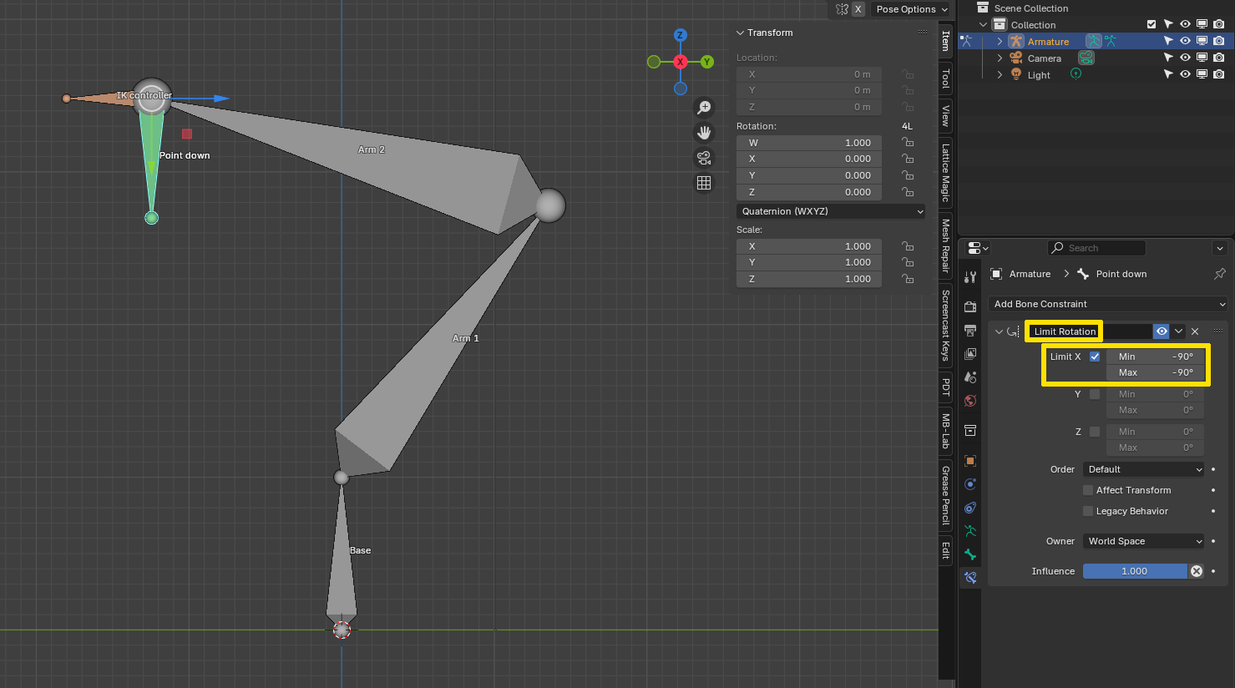Click the properties Search field
Viewport: 1235px width, 688px height.
click(x=1096, y=248)
